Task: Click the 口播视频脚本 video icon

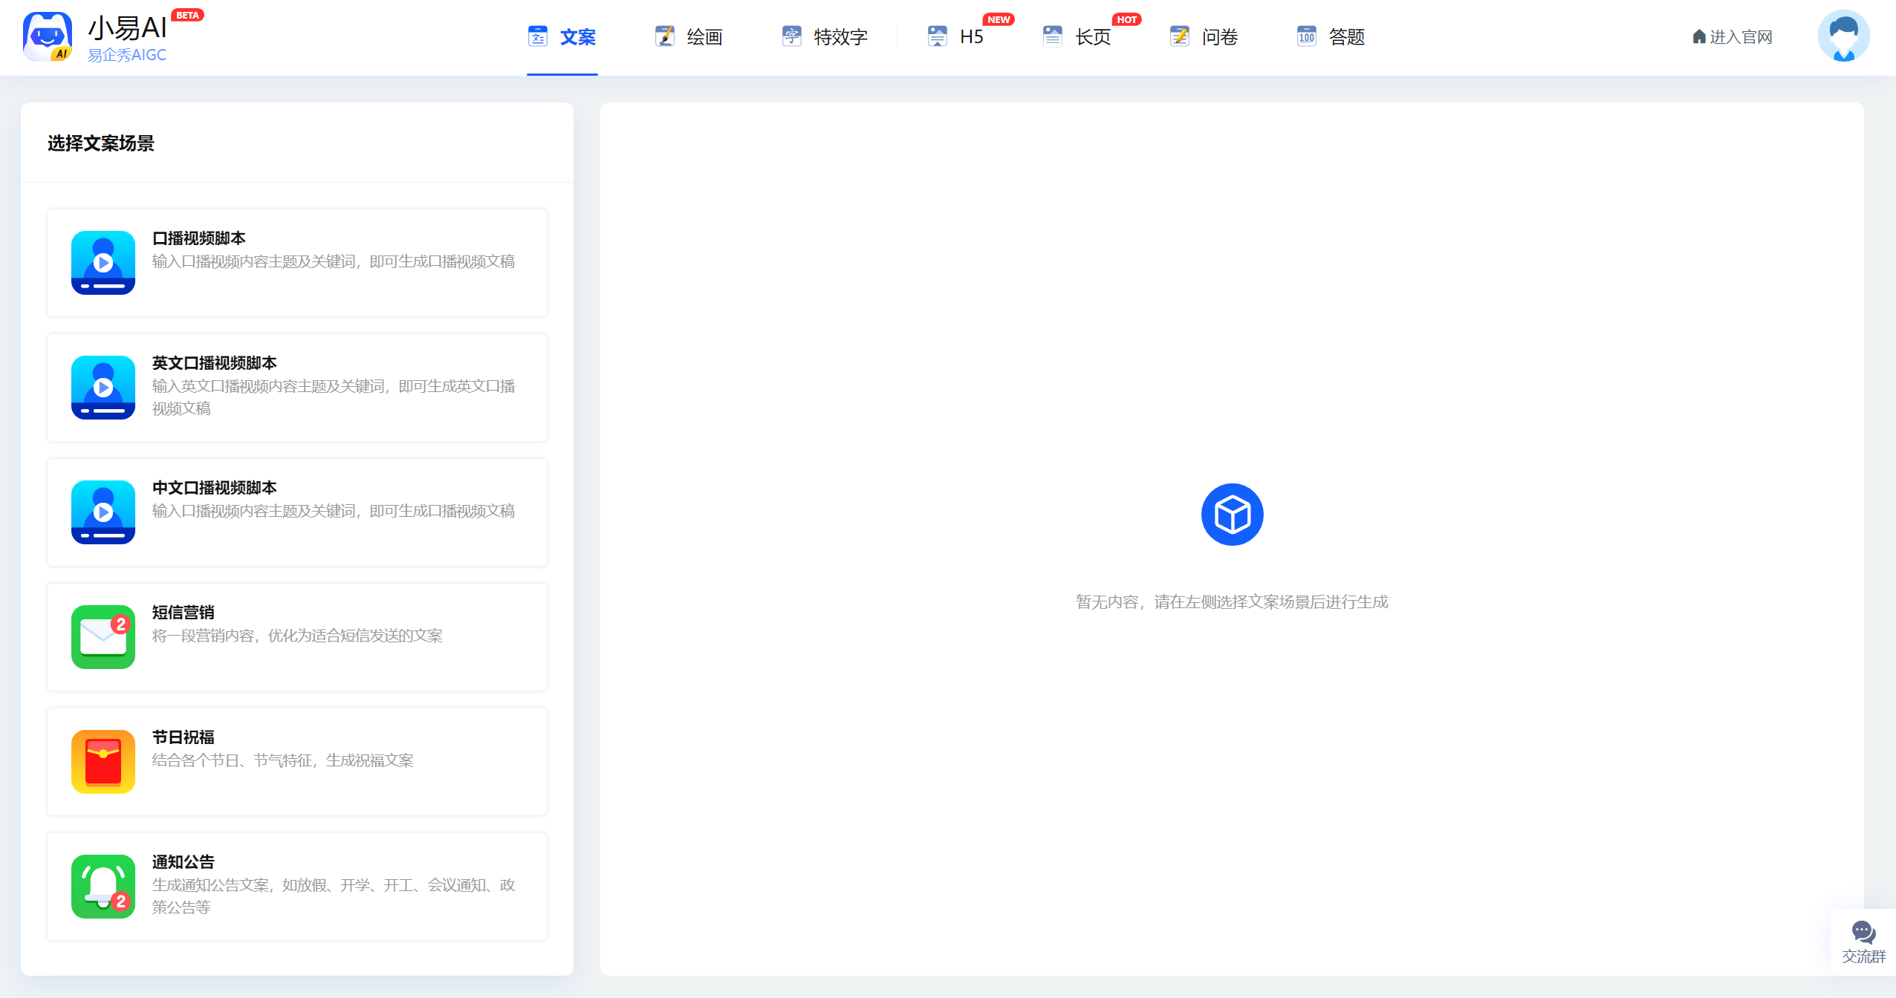Action: coord(103,263)
